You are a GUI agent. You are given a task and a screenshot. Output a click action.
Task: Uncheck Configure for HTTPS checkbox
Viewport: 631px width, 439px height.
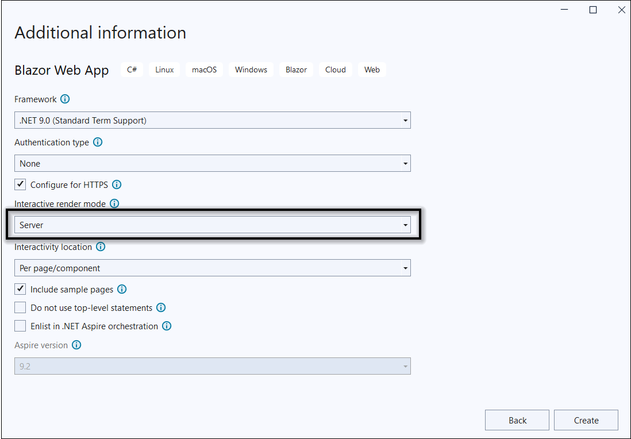tap(20, 184)
